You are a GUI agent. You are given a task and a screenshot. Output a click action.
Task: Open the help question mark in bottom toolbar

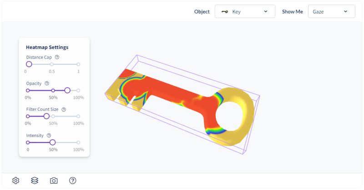coord(73,180)
